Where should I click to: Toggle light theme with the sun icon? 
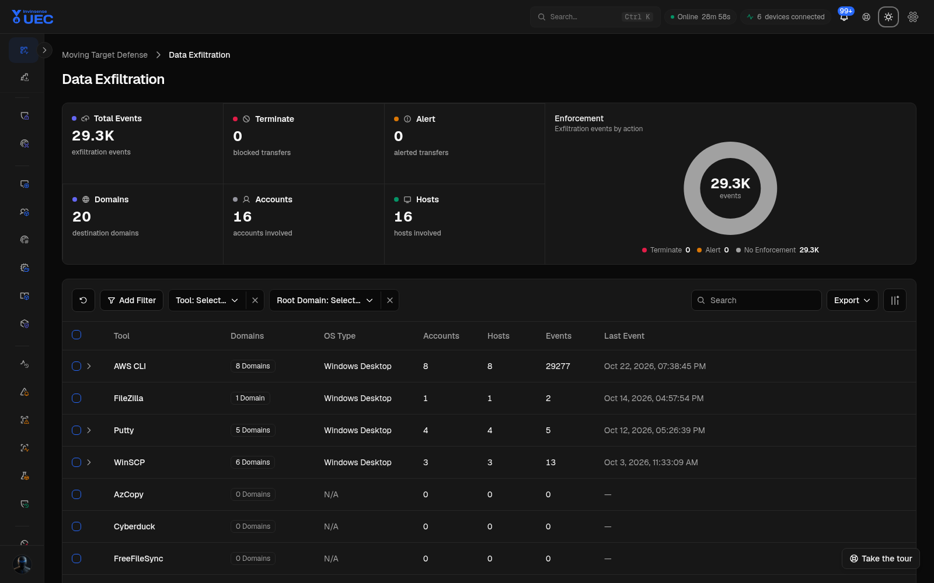[x=888, y=17]
